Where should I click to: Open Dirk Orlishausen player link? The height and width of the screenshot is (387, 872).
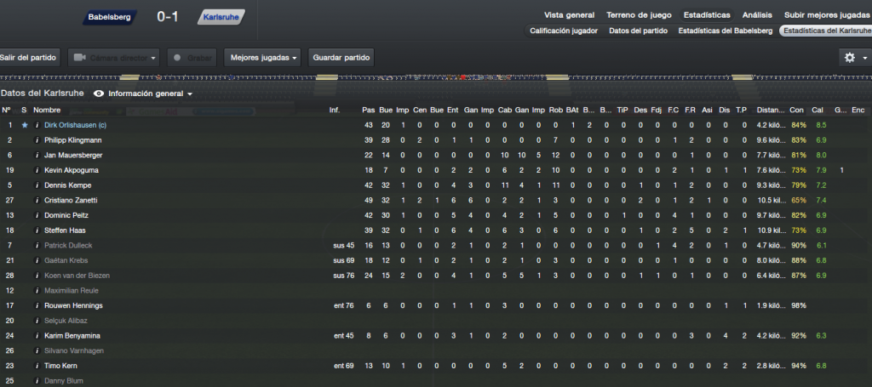(x=75, y=126)
